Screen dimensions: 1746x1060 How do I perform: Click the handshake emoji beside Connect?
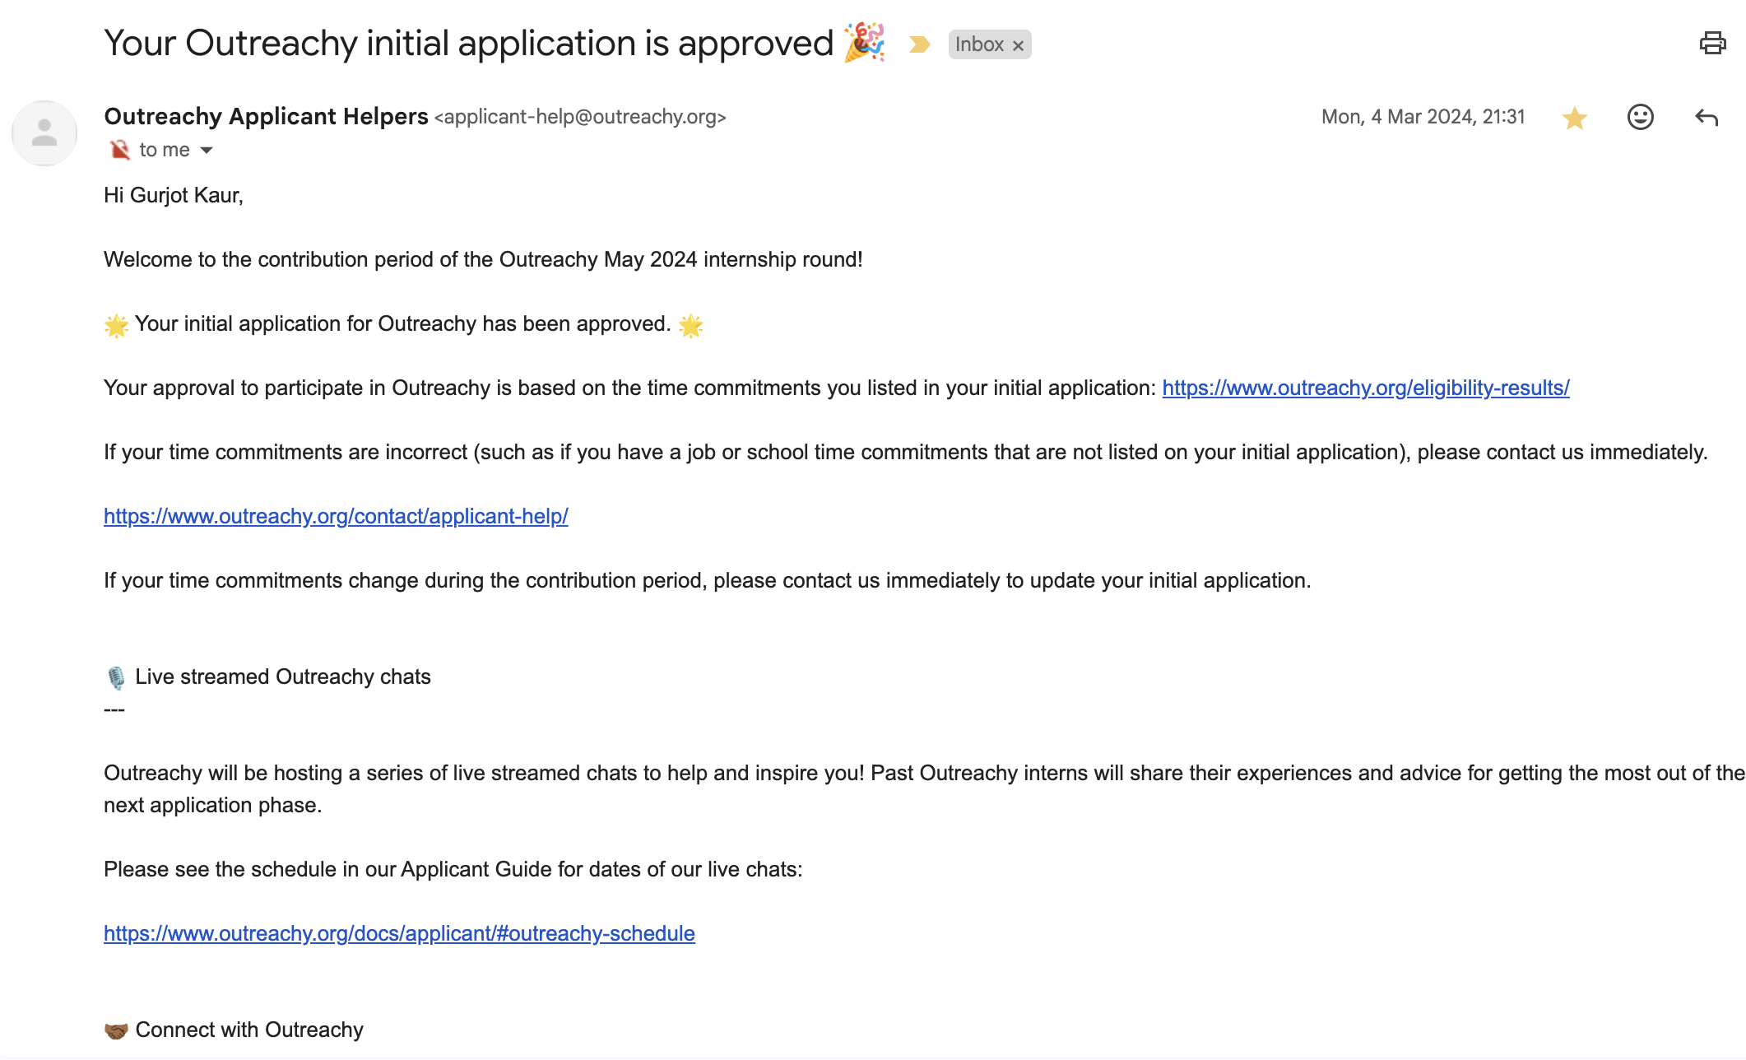point(116,1030)
